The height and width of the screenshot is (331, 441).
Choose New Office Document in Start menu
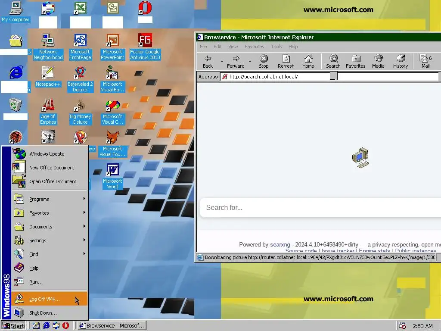[x=50, y=168]
